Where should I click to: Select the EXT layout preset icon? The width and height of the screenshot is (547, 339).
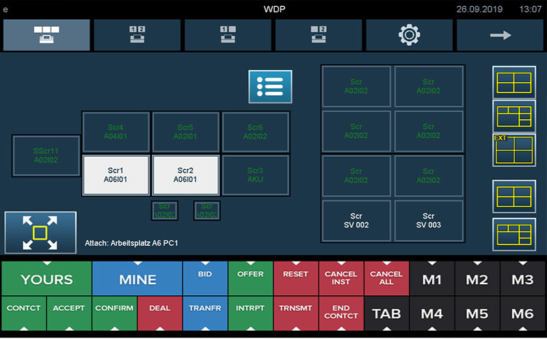513,149
